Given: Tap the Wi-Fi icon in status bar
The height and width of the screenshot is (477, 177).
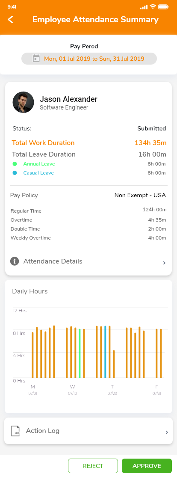Looking at the screenshot, I should [153, 7].
